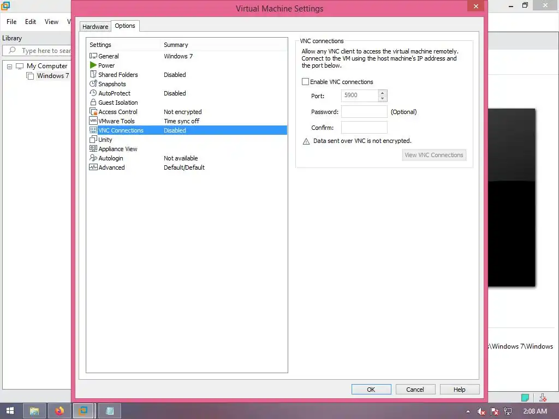Launch Firefox from taskbar

coord(59,411)
